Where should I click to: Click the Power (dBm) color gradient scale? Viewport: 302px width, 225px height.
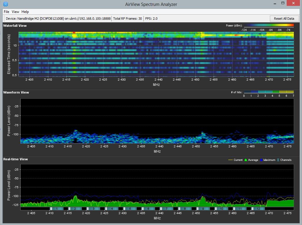pyautogui.click(x=269, y=26)
